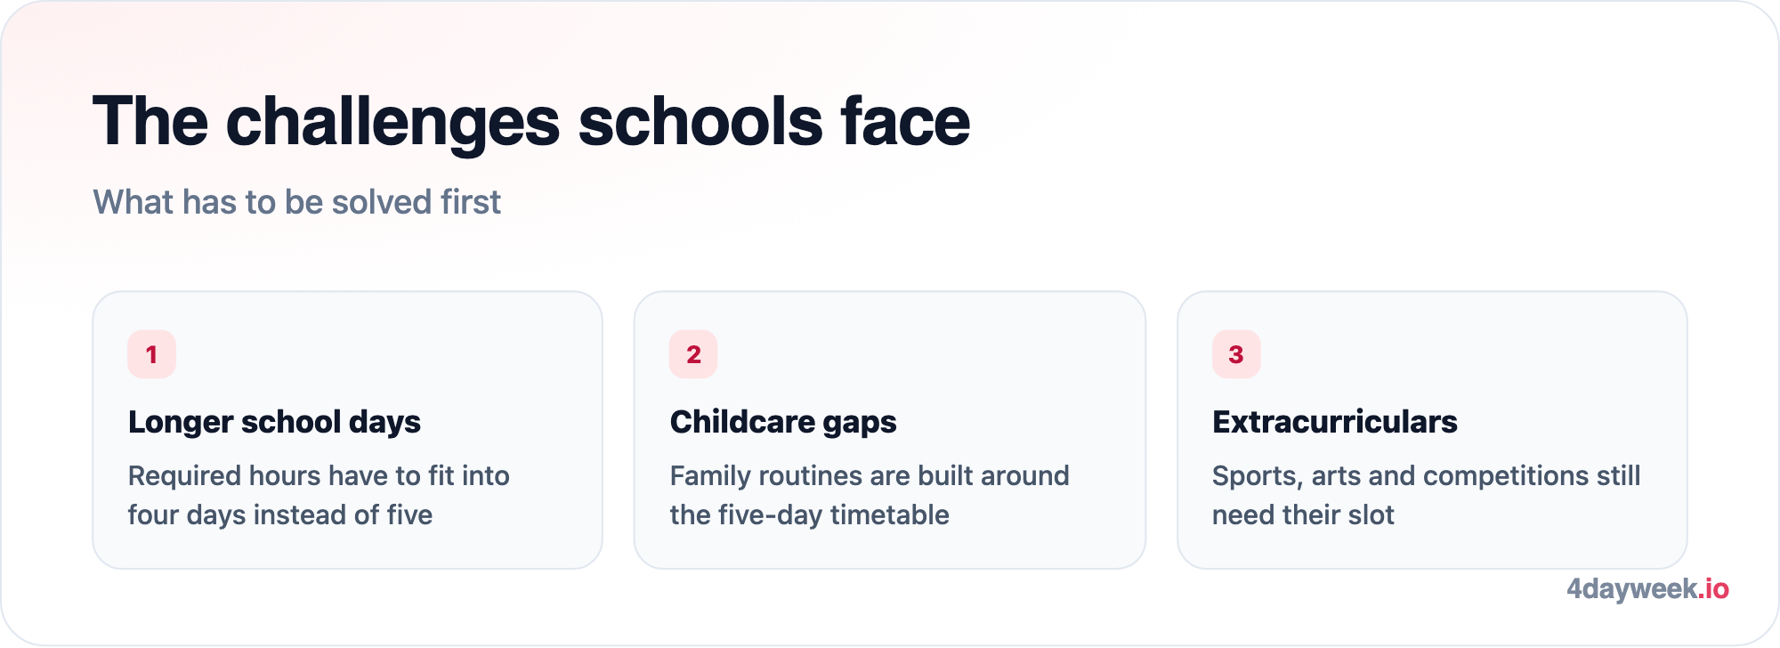The width and height of the screenshot is (1780, 648).
Task: Click the red '.io' in the logo
Action: [x=1713, y=589]
